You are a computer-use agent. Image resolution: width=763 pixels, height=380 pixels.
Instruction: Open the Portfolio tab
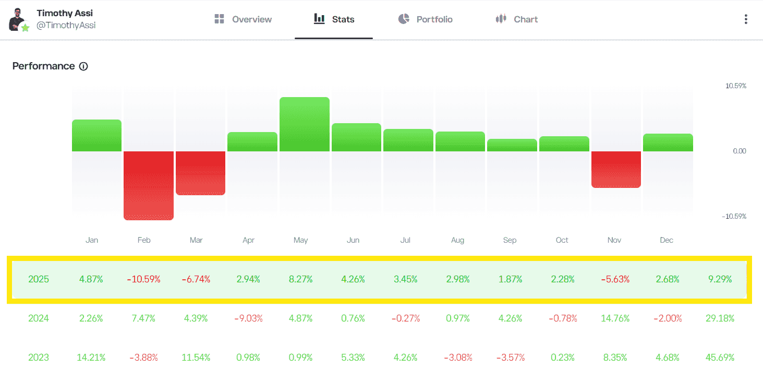click(434, 19)
